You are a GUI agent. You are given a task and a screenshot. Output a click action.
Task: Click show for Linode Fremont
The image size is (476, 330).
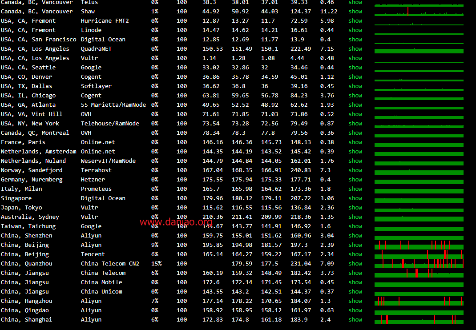pyautogui.click(x=355, y=30)
